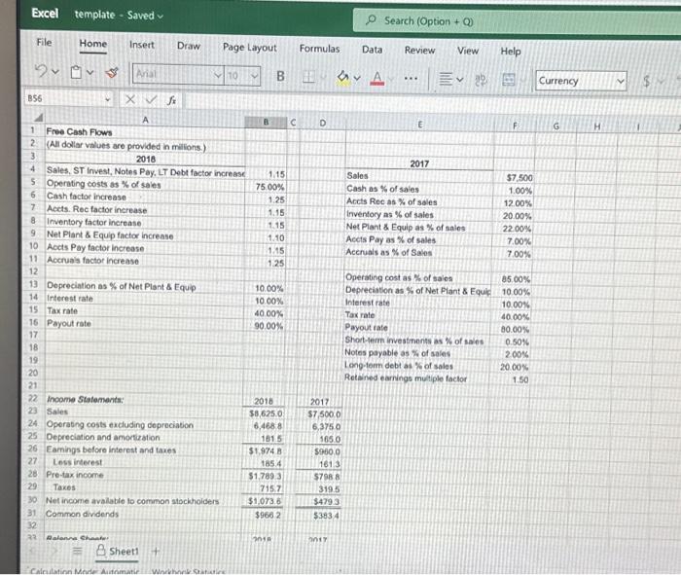Click Workbook Statistics in status bar
Viewport: 681px width, 575px height.
(188, 571)
